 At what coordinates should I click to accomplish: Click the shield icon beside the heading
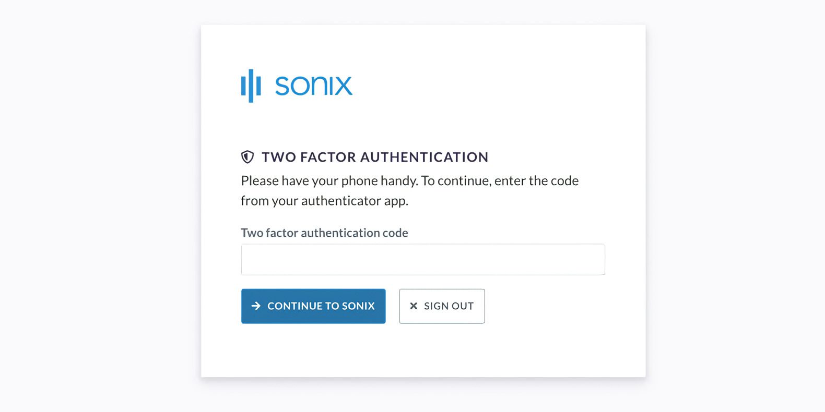[247, 155]
